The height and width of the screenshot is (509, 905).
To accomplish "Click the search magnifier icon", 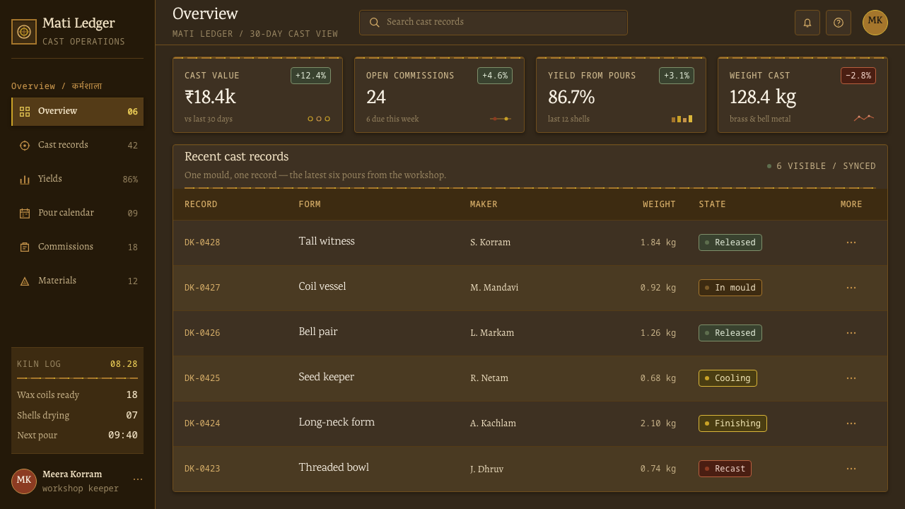I will coord(375,23).
